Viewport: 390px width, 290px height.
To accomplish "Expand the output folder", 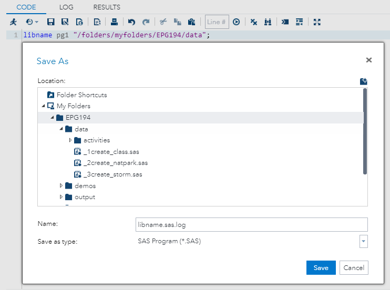I will click(x=61, y=197).
